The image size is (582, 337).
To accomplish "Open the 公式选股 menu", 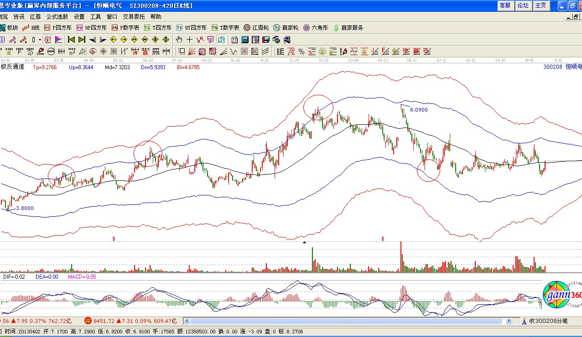I will point(57,16).
